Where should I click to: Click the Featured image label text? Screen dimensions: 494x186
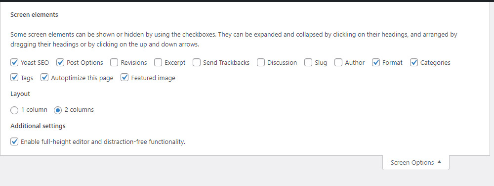(x=153, y=78)
